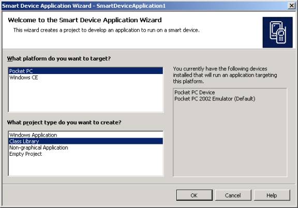Choose the Class Library project type
298x208 pixels.
coord(86,141)
